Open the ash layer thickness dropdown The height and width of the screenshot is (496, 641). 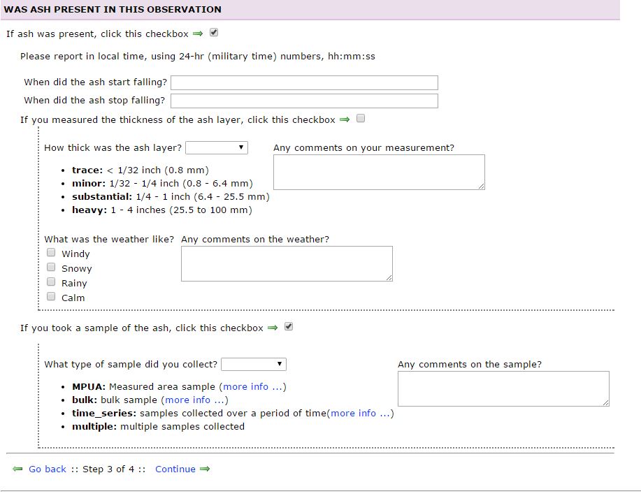click(217, 147)
